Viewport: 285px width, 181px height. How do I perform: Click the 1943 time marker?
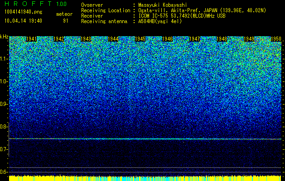86,39
